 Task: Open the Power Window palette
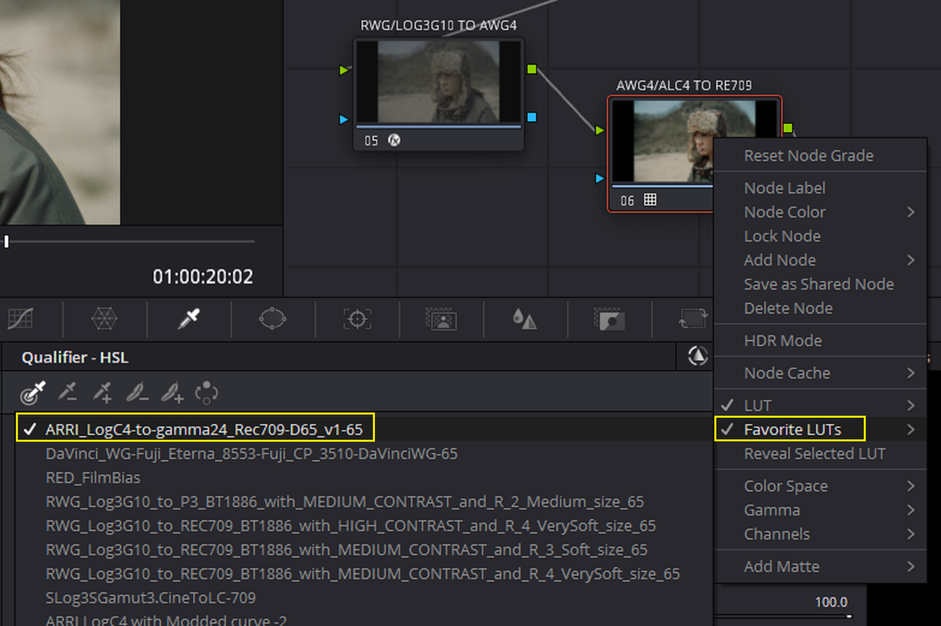click(272, 318)
